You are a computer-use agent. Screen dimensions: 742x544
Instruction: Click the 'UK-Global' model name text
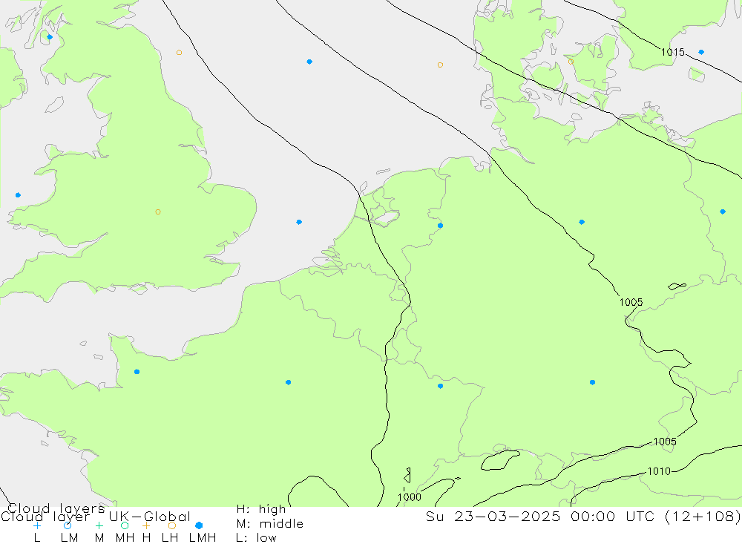click(x=150, y=517)
